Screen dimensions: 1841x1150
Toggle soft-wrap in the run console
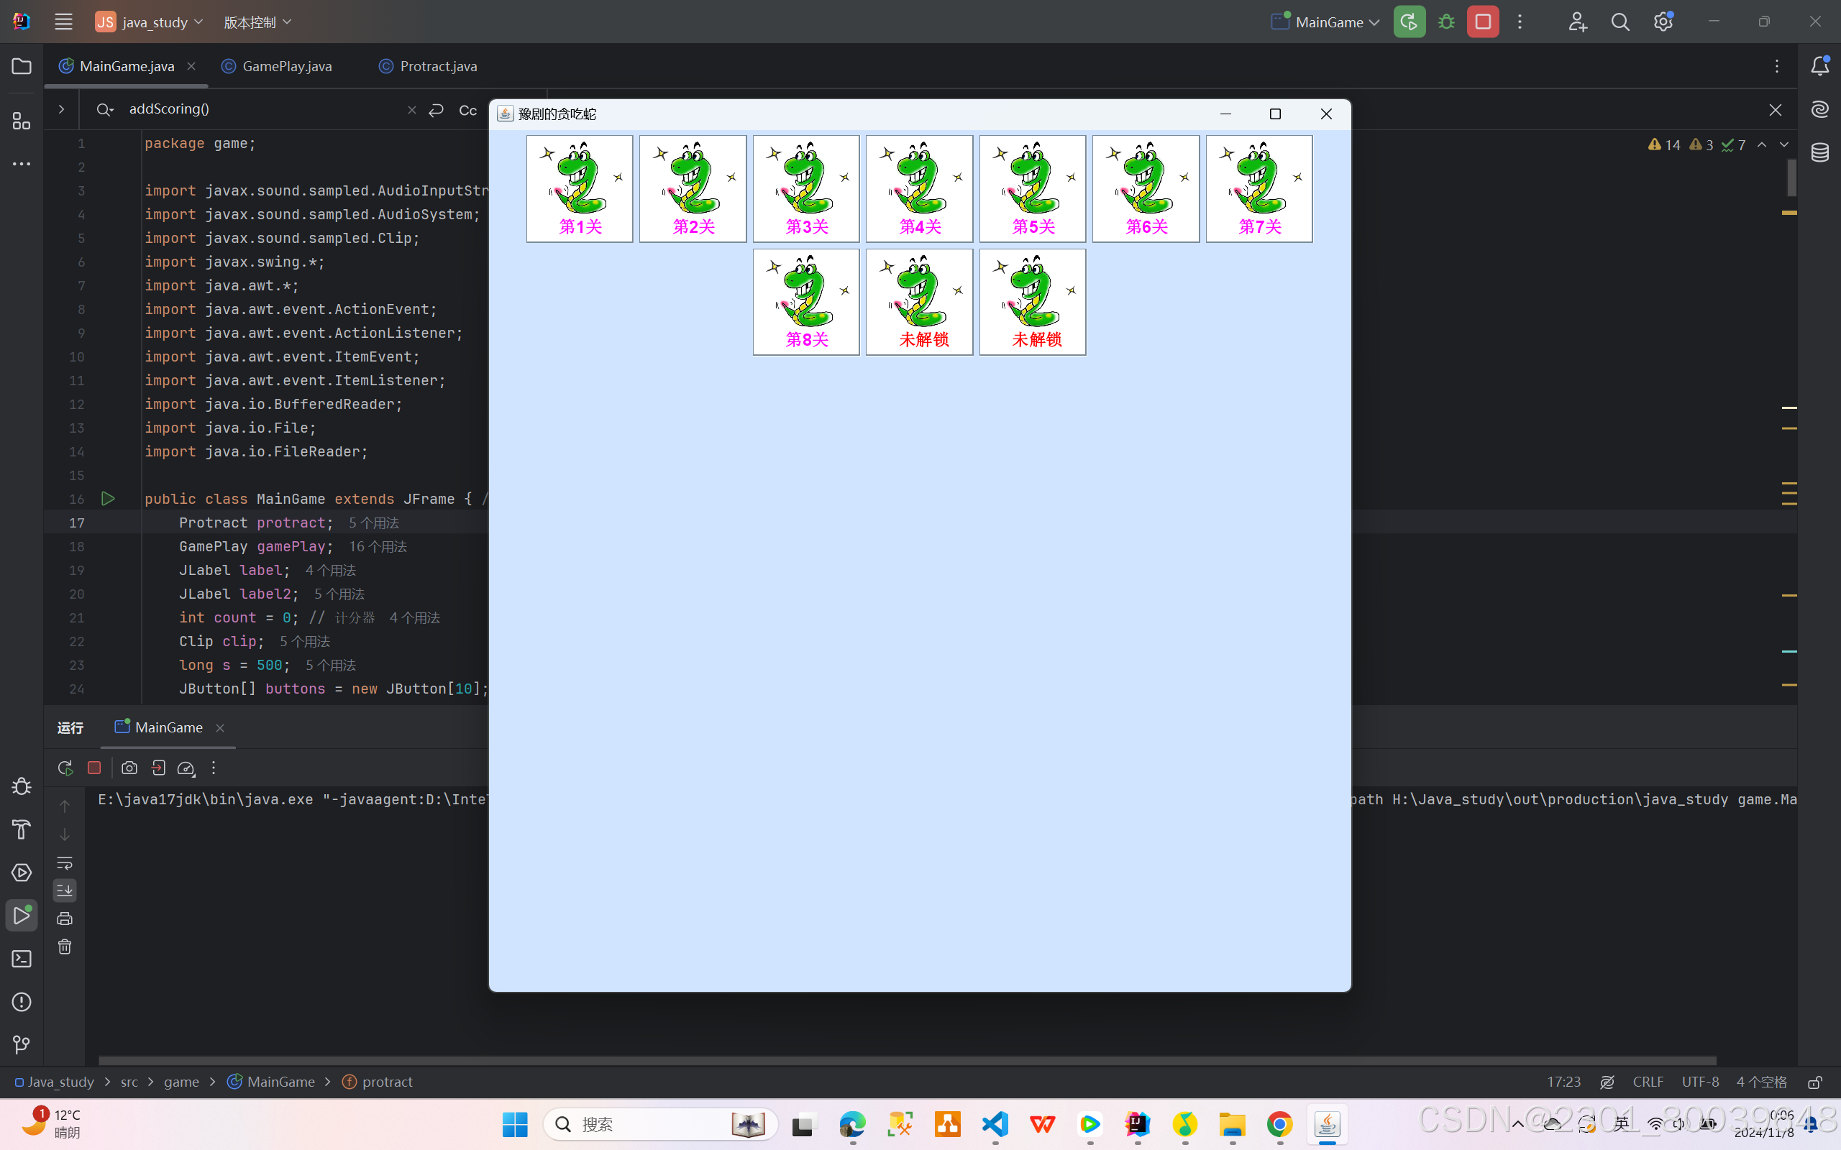65,862
